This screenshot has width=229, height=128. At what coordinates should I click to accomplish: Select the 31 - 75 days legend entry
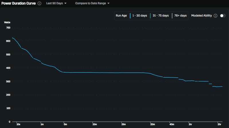(x=159, y=16)
